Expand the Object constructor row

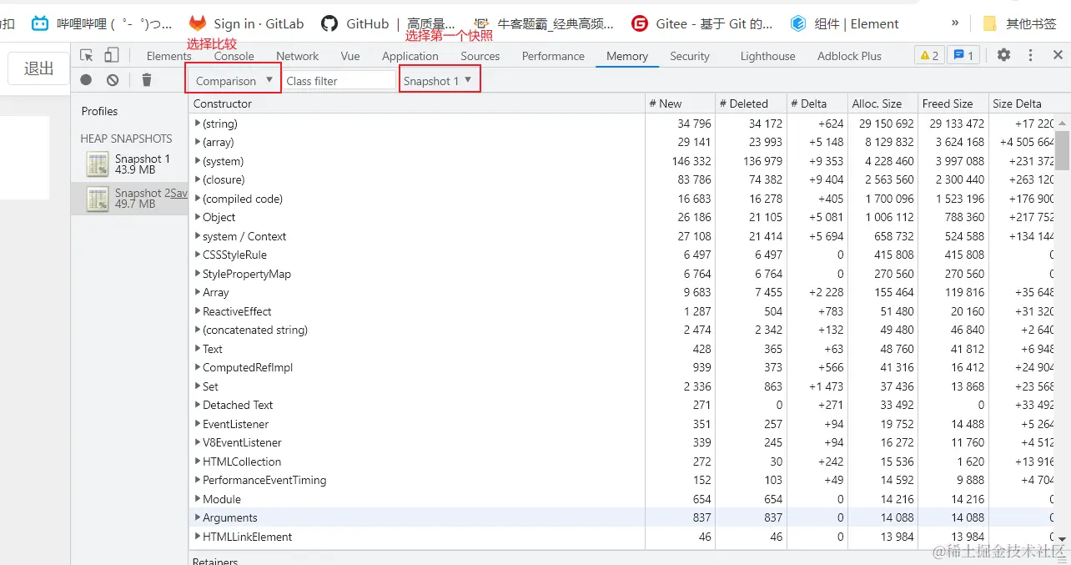point(198,217)
